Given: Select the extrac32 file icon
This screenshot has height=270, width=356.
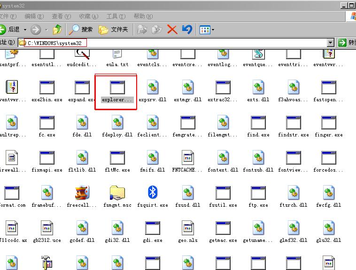Looking at the screenshot, I should pos(223,87).
